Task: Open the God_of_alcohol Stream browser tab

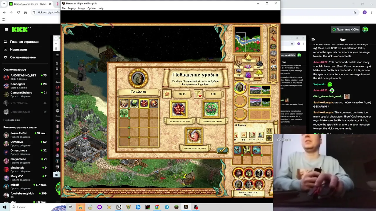Action: (x=30, y=4)
